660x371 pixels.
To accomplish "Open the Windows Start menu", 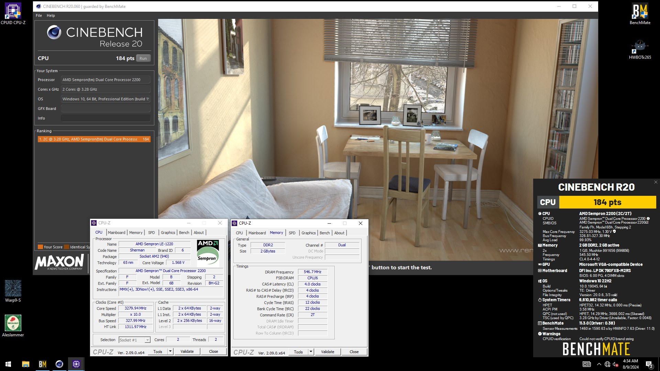I will (8, 364).
